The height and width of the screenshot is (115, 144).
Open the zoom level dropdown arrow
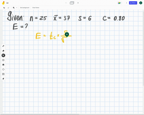click(x=17, y=8)
